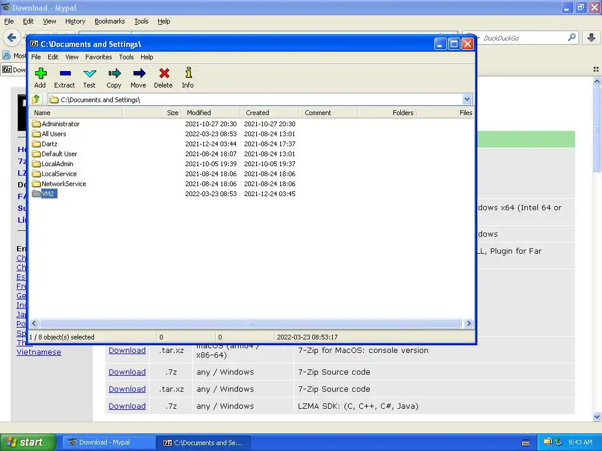
Task: Open the Favorites menu
Action: 99,57
